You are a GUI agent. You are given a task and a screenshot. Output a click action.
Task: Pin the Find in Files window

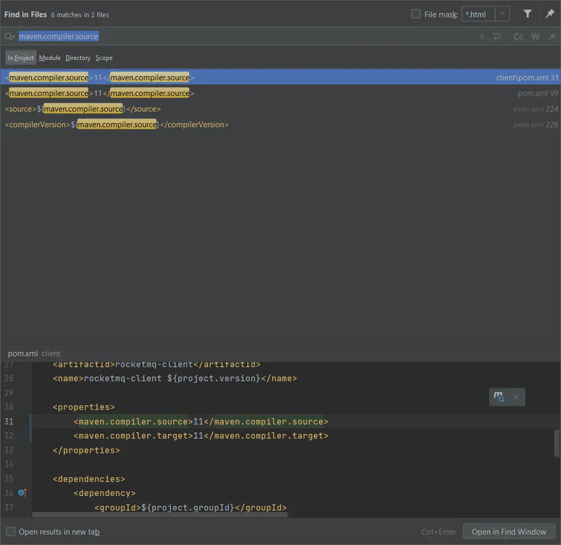point(550,14)
